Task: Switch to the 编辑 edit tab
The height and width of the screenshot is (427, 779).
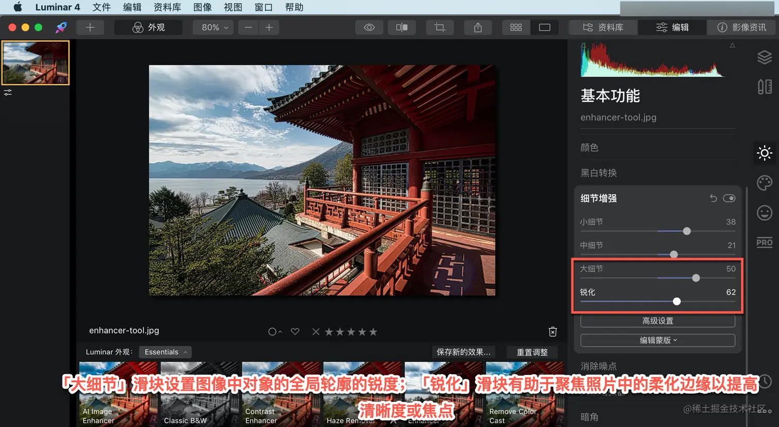Action: click(x=672, y=27)
